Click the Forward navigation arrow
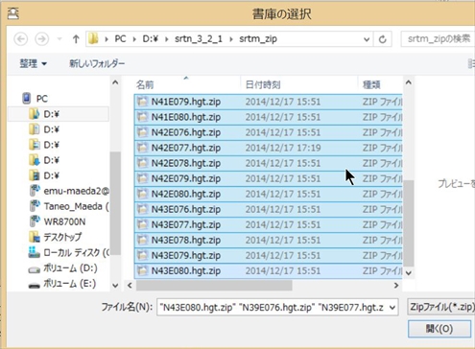Screen dimensions: 475x349 [41, 39]
